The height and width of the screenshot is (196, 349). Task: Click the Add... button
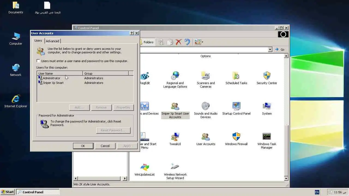coord(79,108)
